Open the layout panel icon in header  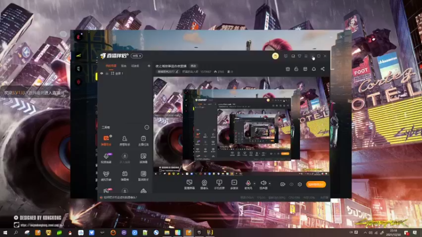point(305,69)
